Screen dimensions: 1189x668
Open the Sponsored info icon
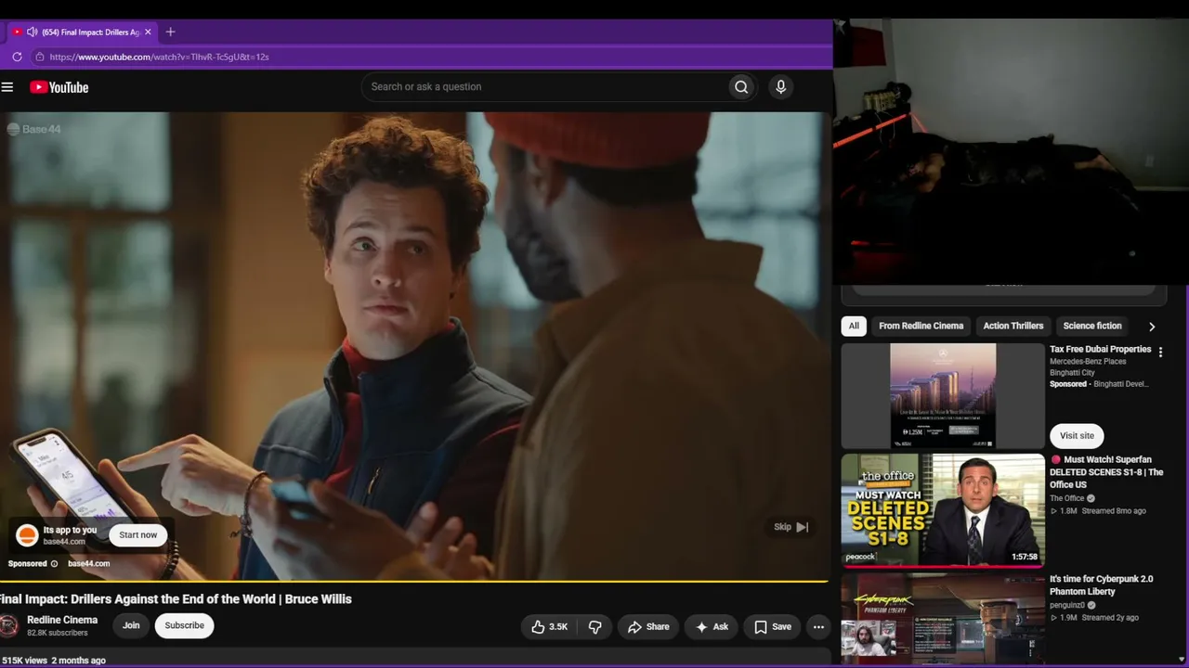[x=54, y=564]
